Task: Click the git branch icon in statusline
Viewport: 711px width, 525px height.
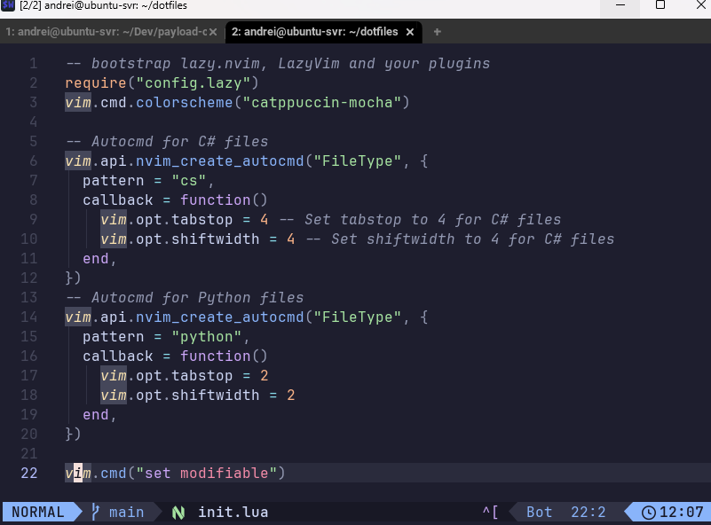Action: pyautogui.click(x=96, y=512)
